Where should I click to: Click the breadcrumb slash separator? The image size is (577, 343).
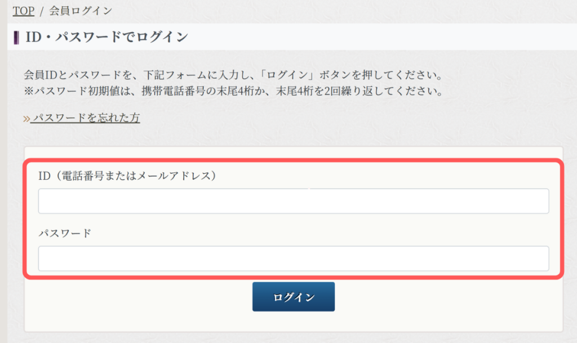(41, 11)
